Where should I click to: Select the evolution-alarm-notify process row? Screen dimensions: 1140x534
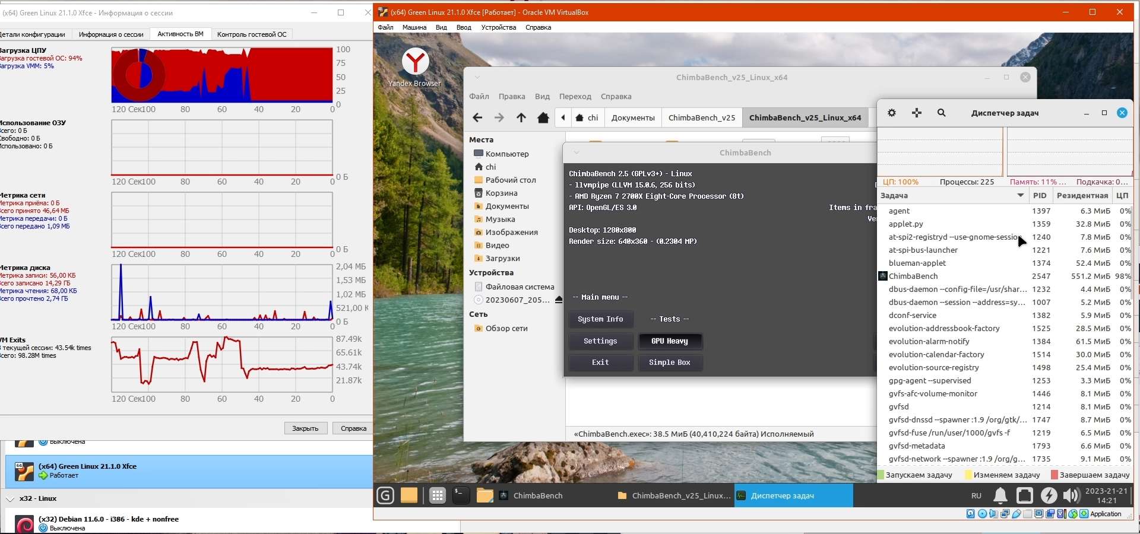(1005, 341)
